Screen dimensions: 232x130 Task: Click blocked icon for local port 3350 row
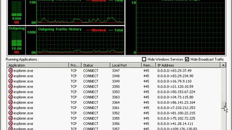tap(11, 86)
